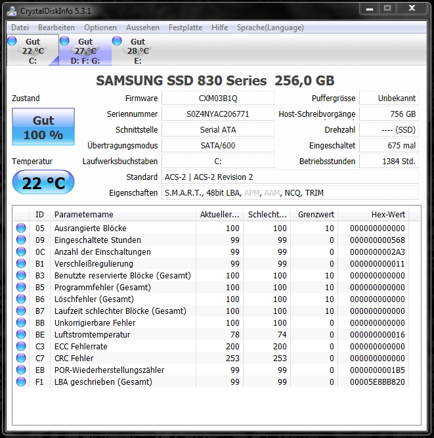
Task: Click the serial number field S0Z4NYAC206771
Action: pyautogui.click(x=218, y=114)
